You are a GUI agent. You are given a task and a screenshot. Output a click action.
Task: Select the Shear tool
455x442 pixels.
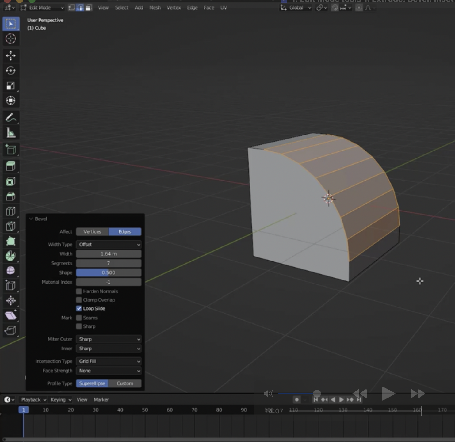coord(11,315)
